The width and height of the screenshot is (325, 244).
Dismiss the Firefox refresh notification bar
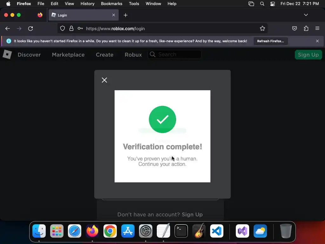coord(317,41)
